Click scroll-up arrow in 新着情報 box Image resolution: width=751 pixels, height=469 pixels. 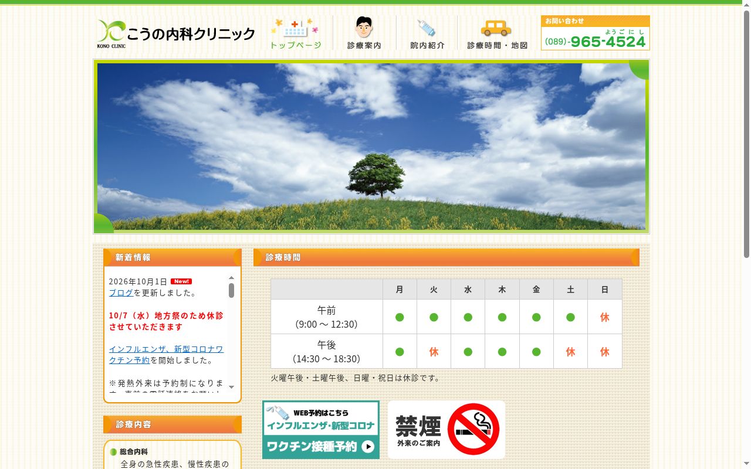click(231, 278)
